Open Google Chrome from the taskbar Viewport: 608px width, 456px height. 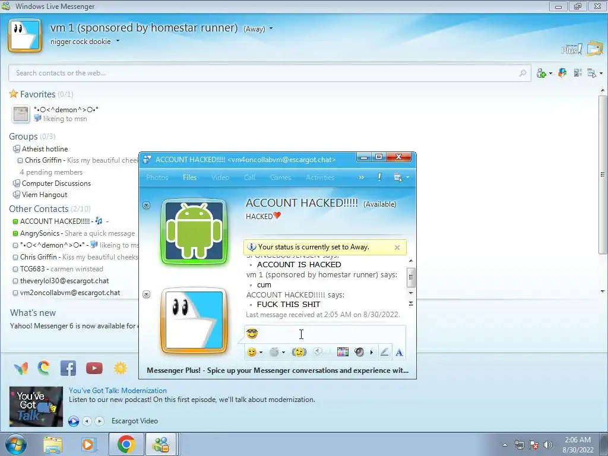tap(126, 444)
